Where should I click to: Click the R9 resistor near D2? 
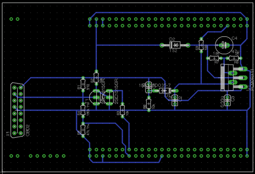tap(201, 45)
